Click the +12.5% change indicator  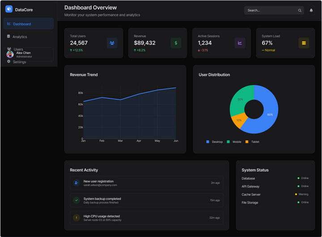pos(76,50)
